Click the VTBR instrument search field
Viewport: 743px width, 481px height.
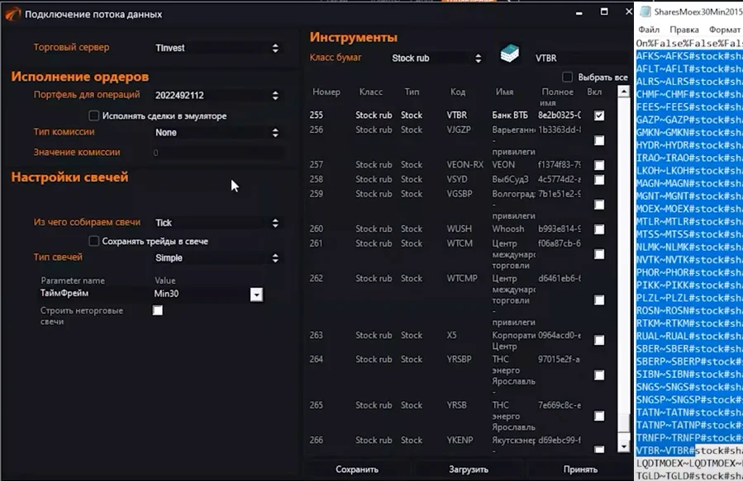coord(581,59)
